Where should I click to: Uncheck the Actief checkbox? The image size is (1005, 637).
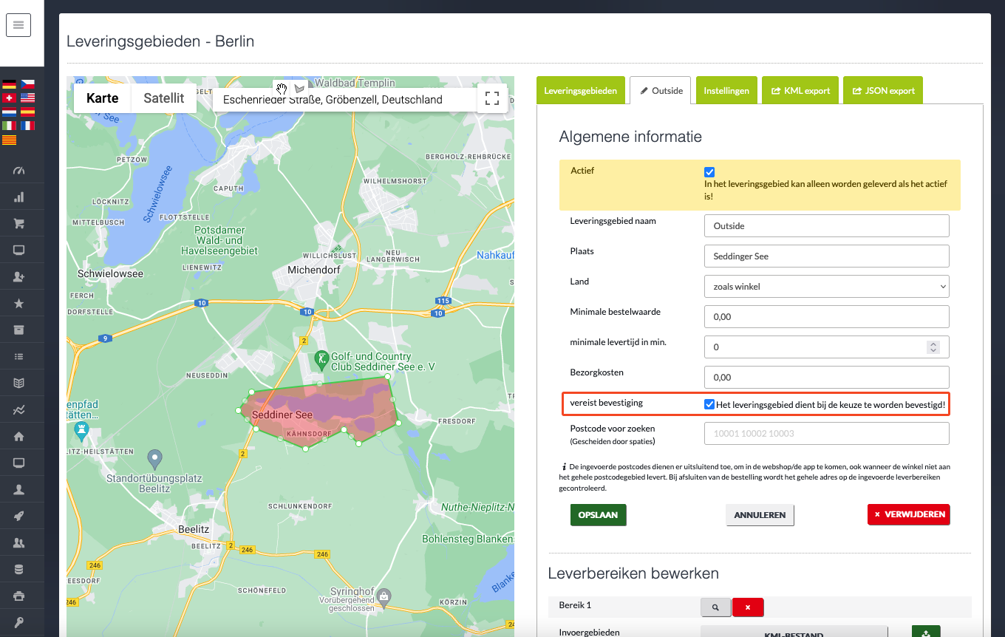coord(709,172)
